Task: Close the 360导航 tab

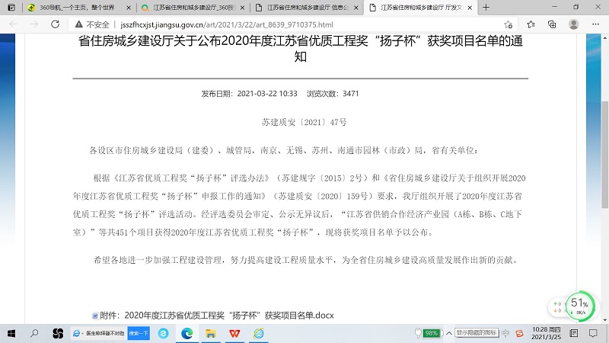Action: click(x=129, y=8)
